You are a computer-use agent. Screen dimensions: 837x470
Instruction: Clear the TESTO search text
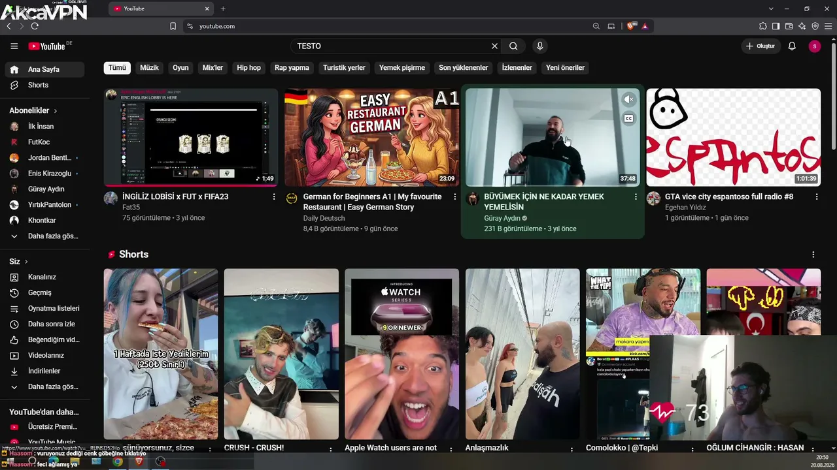(494, 46)
